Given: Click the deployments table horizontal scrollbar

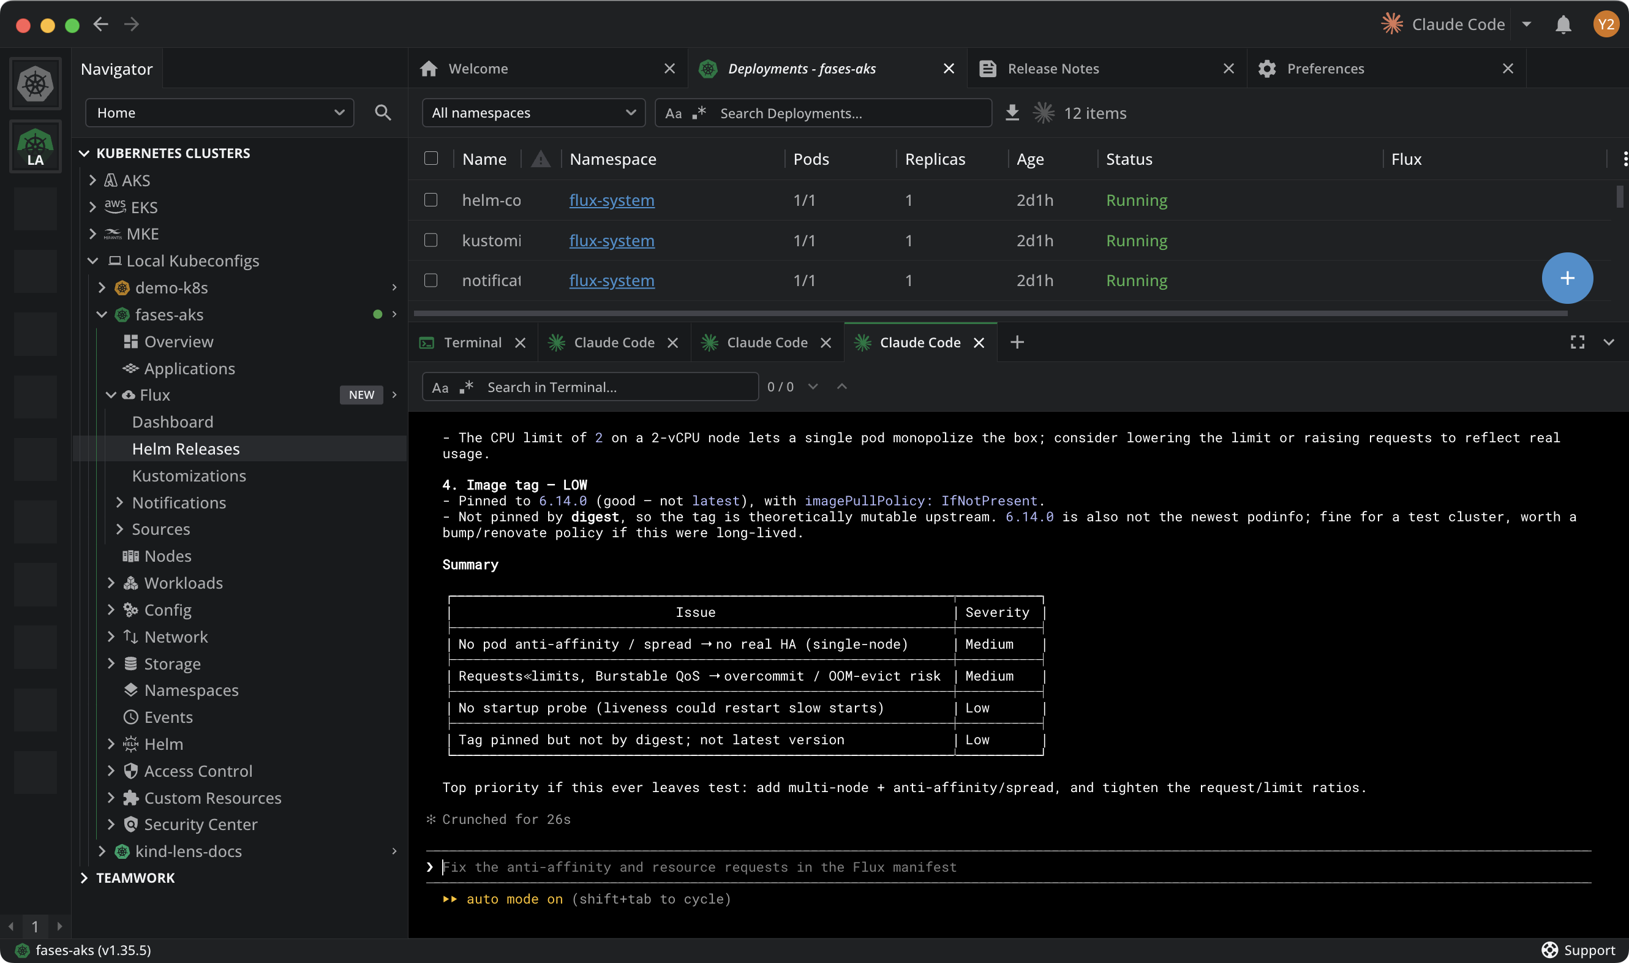Looking at the screenshot, I should click(990, 313).
